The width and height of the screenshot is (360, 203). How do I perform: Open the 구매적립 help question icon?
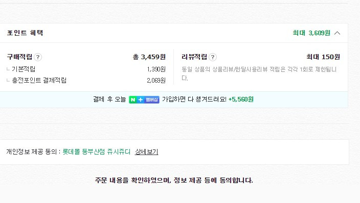click(38, 57)
